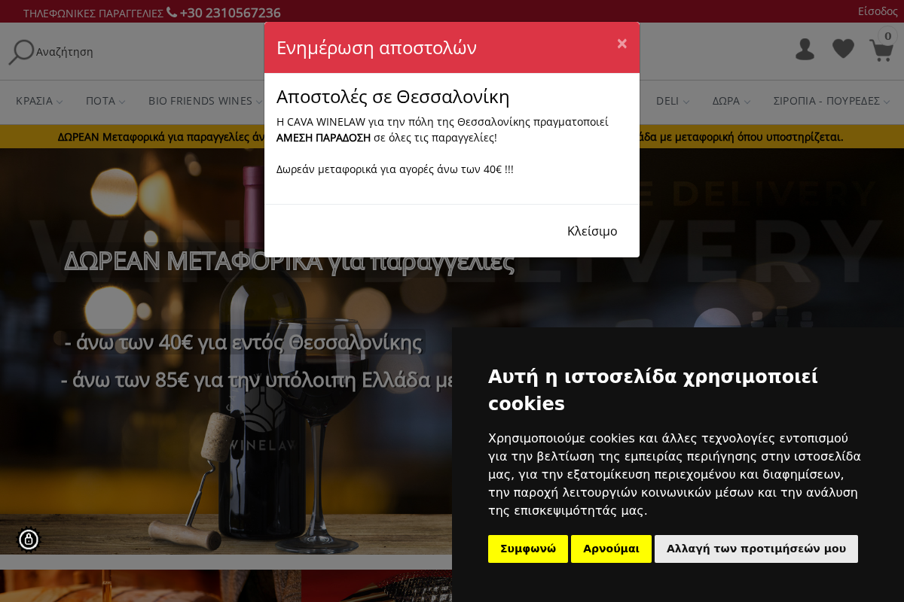Expand the ΔΩΡΑ menu
Viewport: 904px width, 602px height.
tap(731, 101)
